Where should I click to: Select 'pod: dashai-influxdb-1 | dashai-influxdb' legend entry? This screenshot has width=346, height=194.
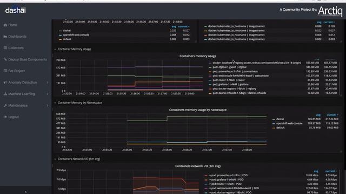(x=239, y=93)
